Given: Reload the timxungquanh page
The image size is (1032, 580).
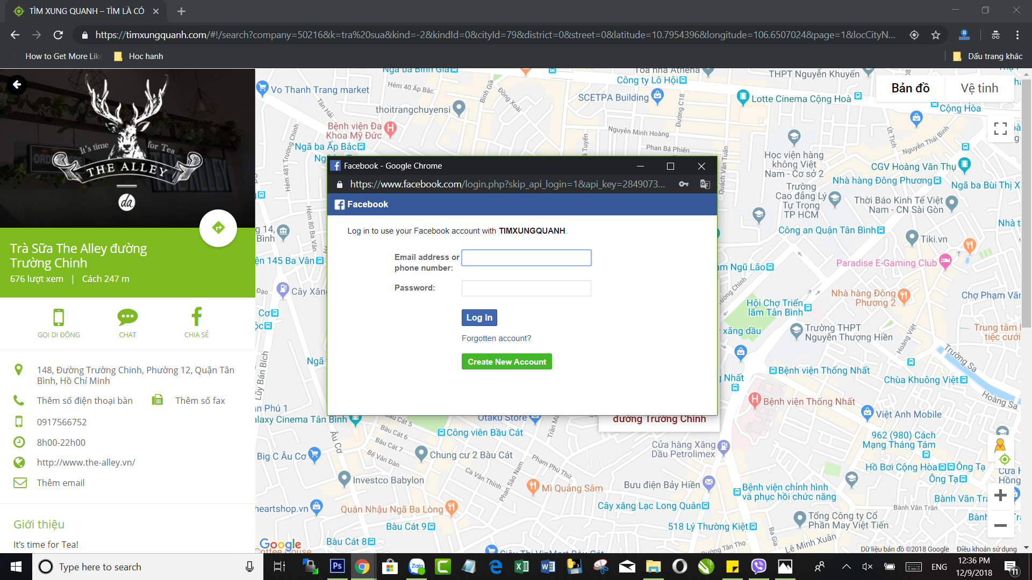Looking at the screenshot, I should coord(59,35).
